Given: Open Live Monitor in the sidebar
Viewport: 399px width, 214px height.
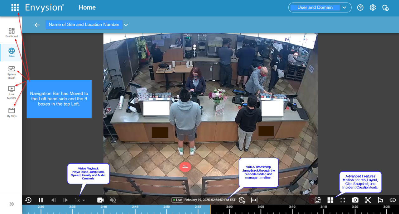Looking at the screenshot, I should [x=12, y=93].
